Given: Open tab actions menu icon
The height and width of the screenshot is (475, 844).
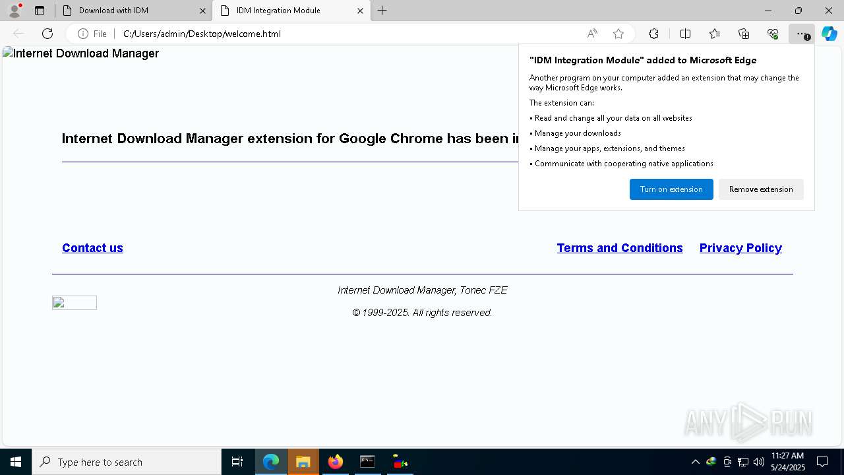Looking at the screenshot, I should click(40, 11).
